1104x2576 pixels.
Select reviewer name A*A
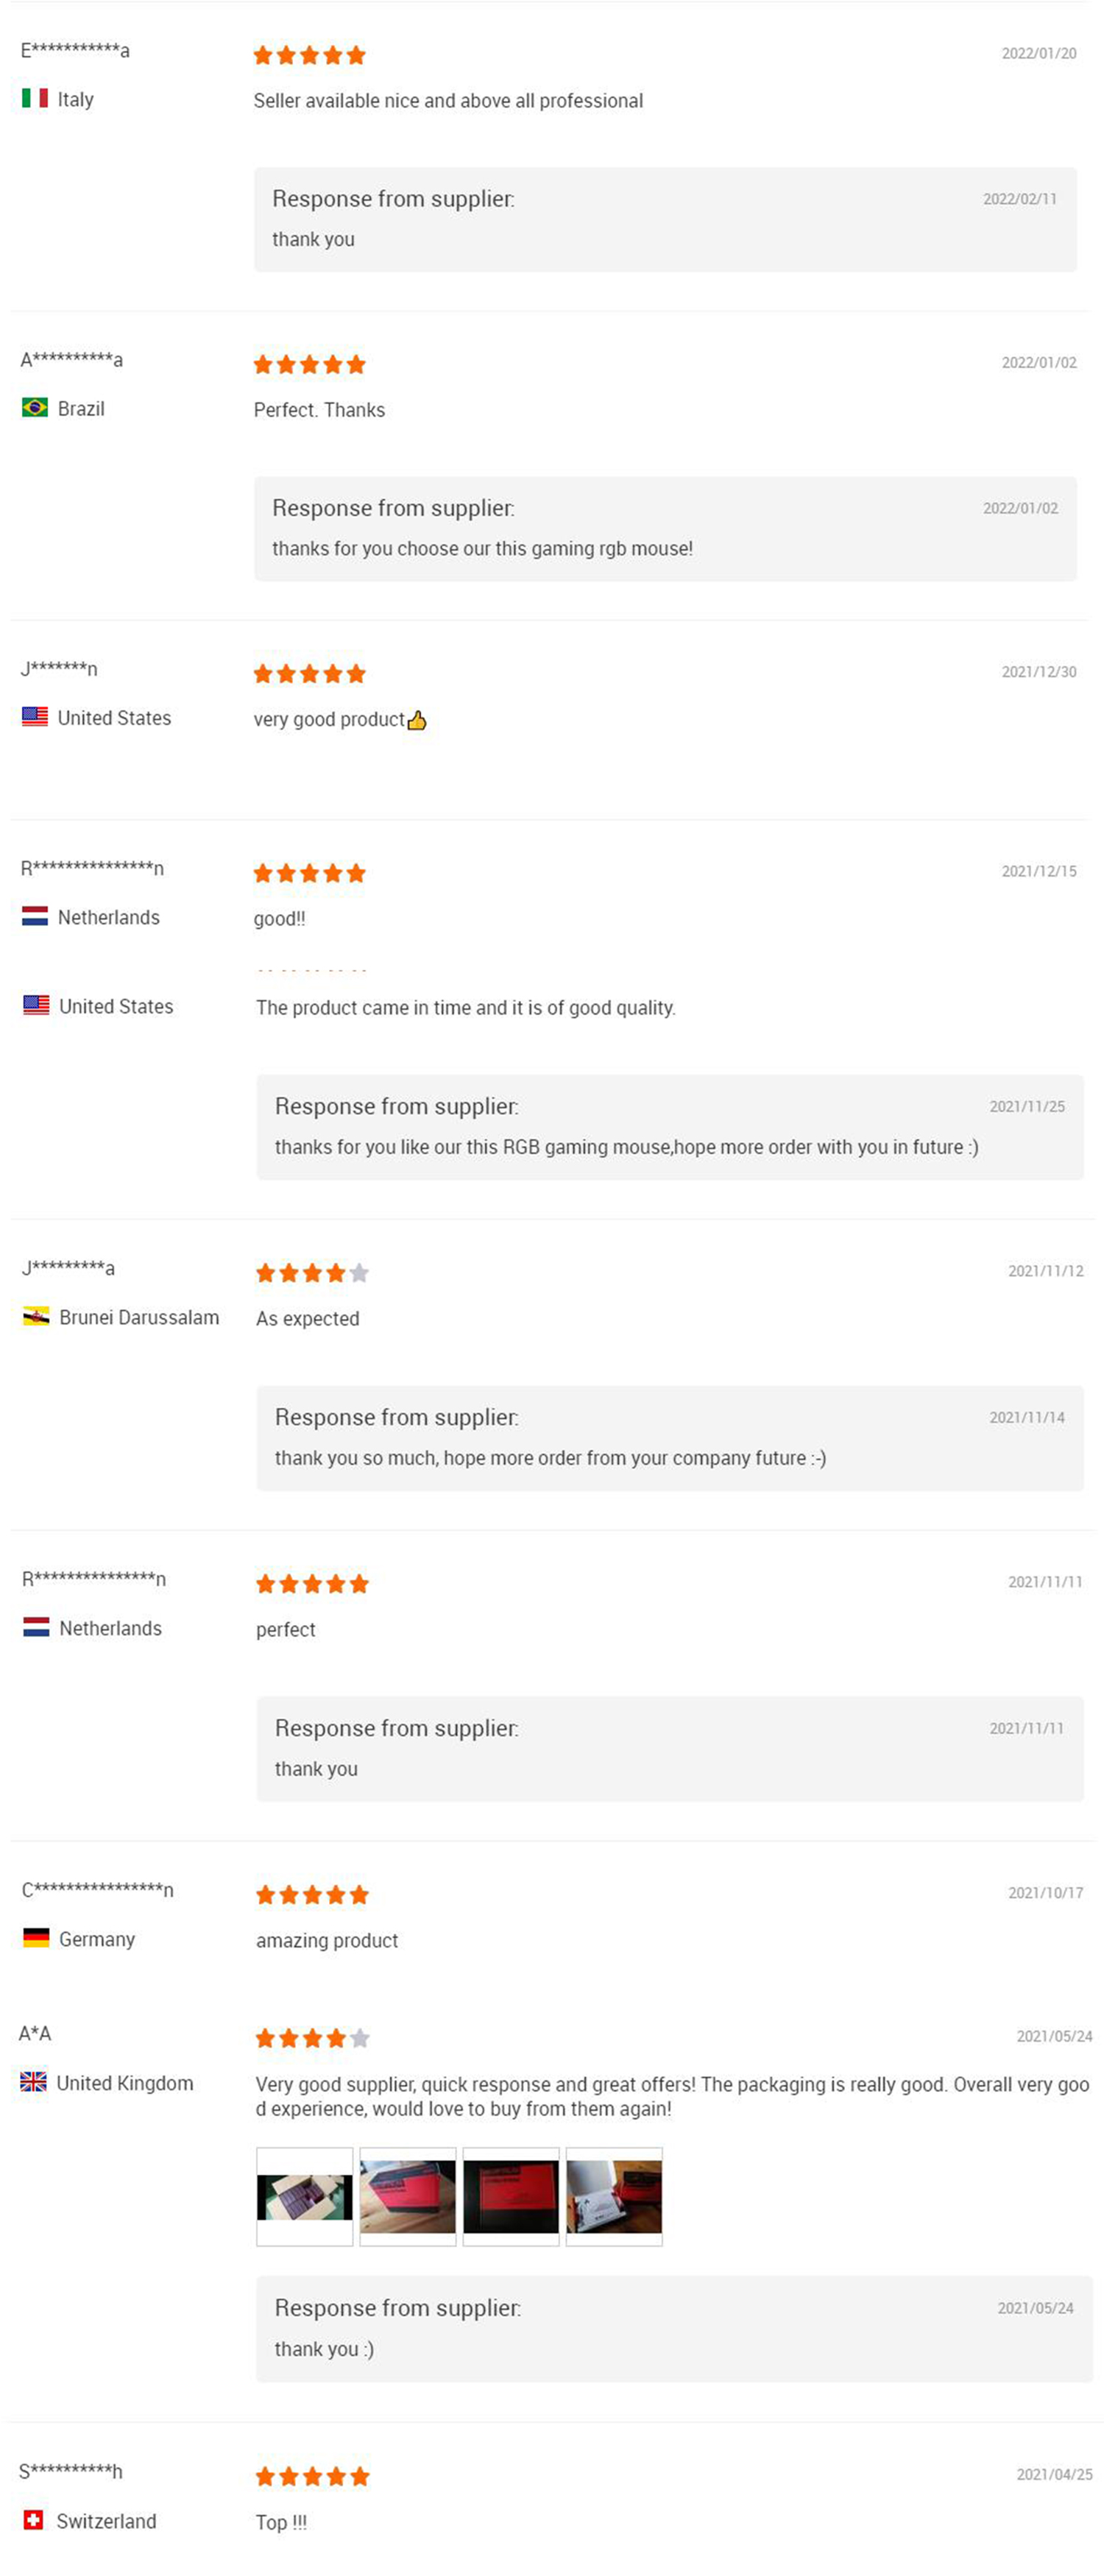tap(35, 2033)
